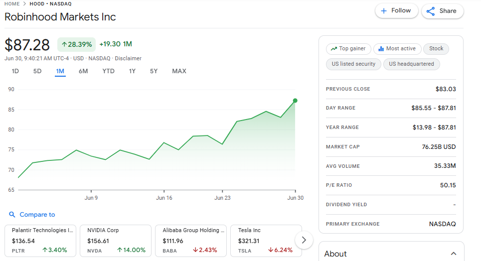Screen dimensions: 481x261
Task: Click the Year range value $13.98 - $87.81
Action: point(434,128)
